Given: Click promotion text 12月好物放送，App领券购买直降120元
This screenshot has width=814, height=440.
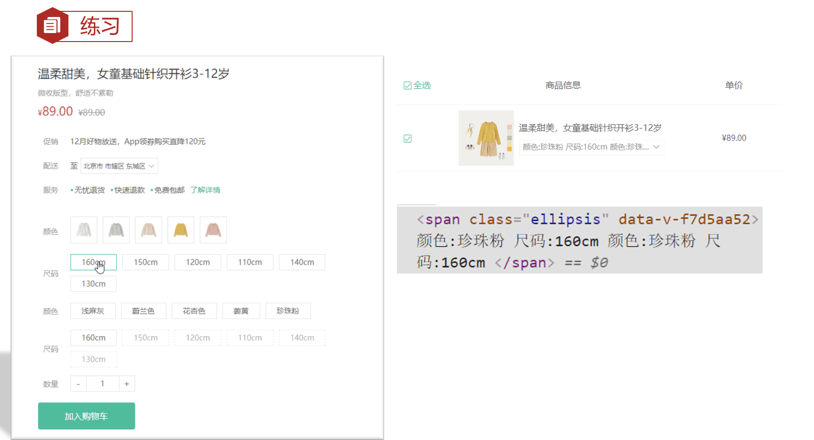Looking at the screenshot, I should tap(138, 141).
